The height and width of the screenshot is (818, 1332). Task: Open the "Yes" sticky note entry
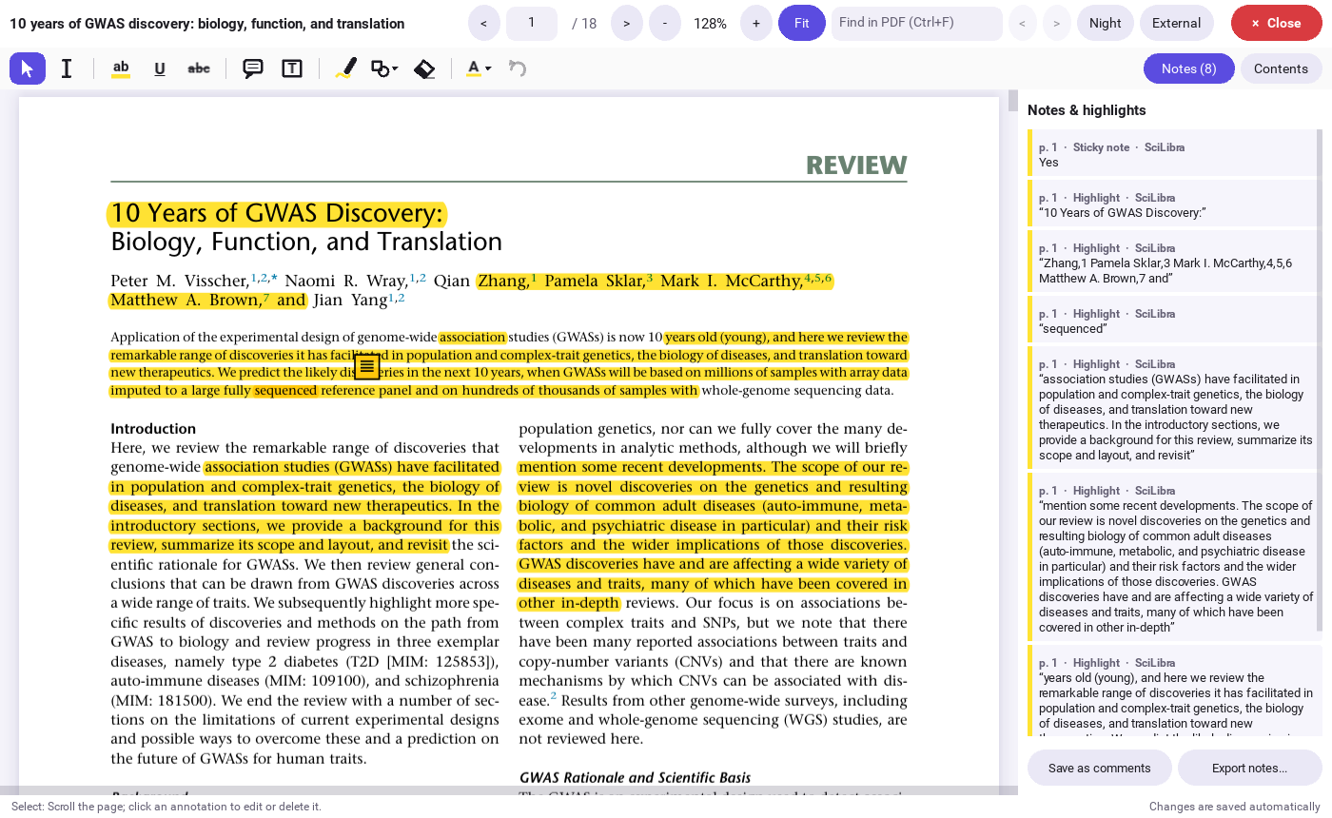[1172, 154]
